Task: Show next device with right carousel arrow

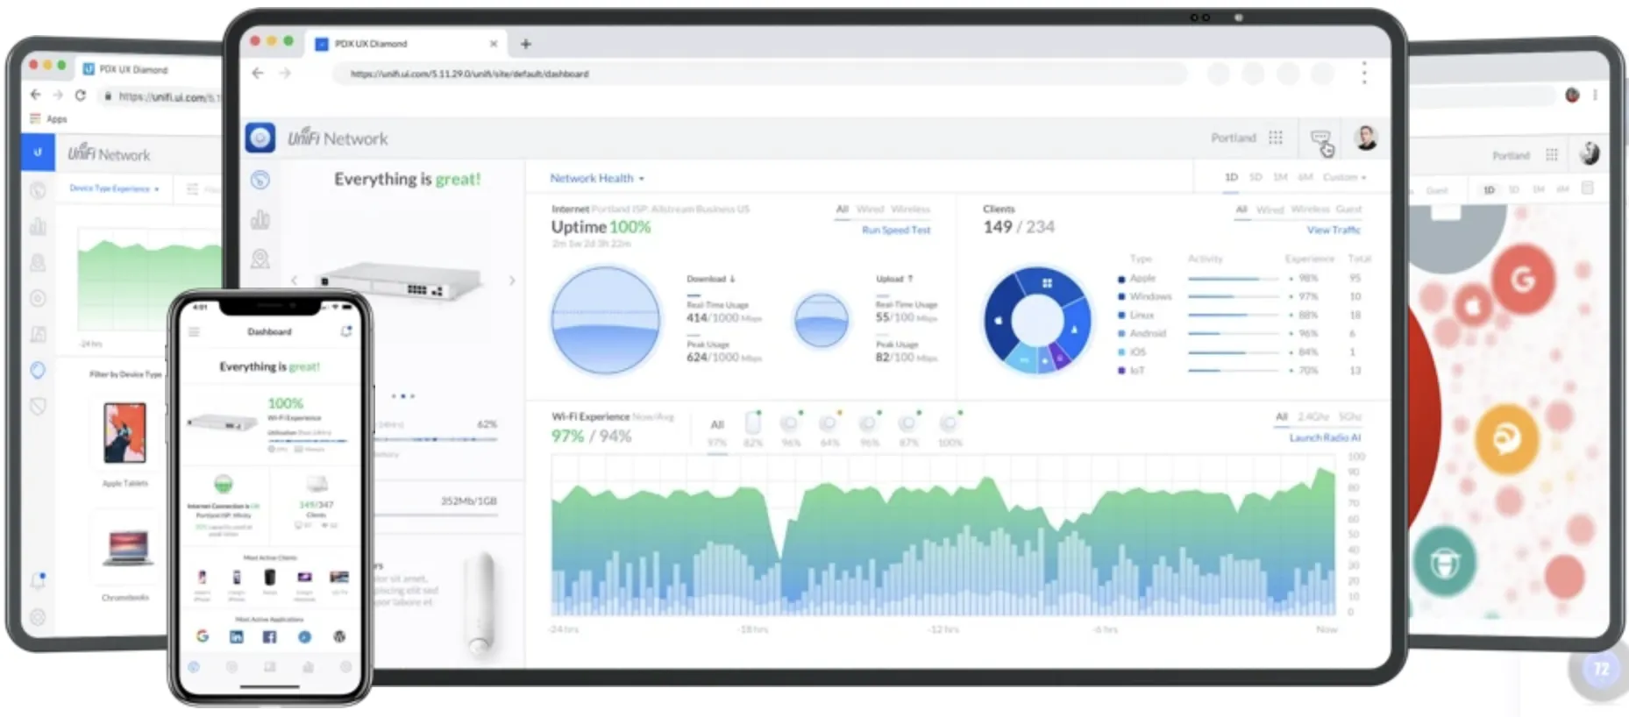Action: (x=512, y=280)
